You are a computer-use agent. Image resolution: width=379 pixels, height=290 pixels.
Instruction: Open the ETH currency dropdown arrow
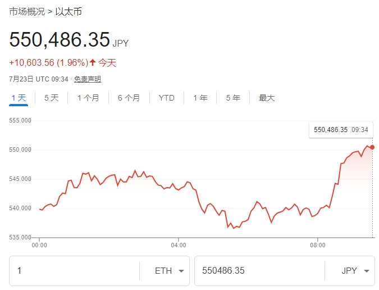pyautogui.click(x=181, y=271)
